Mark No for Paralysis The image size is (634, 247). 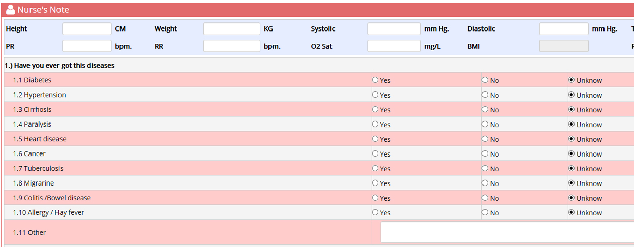[485, 125]
